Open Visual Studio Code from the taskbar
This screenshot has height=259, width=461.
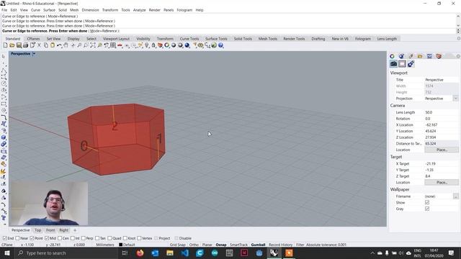(x=185, y=253)
